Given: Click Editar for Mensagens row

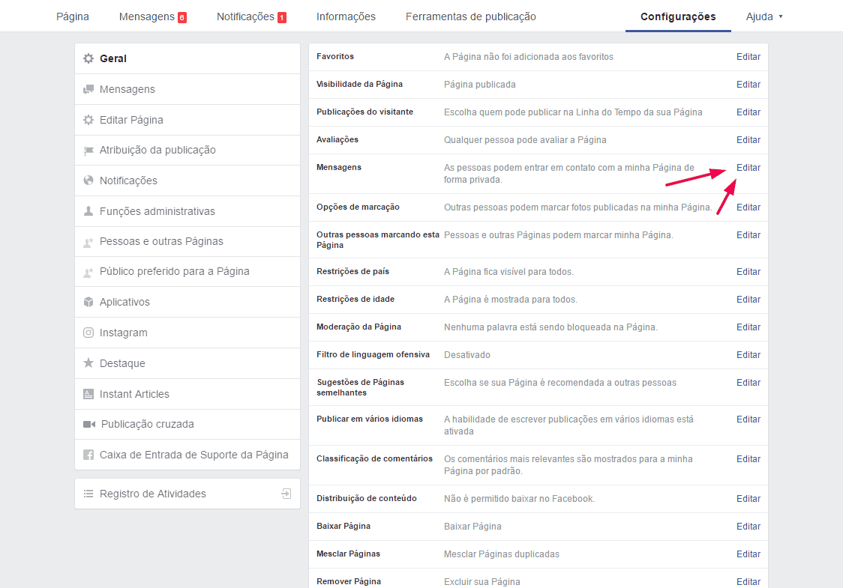Looking at the screenshot, I should pos(748,168).
